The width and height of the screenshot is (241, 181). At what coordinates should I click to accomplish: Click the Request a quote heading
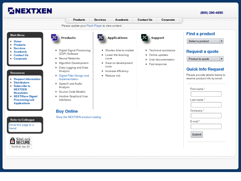pos(202,51)
